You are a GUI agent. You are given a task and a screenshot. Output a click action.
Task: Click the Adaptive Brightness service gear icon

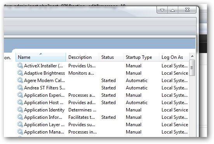tap(20, 73)
